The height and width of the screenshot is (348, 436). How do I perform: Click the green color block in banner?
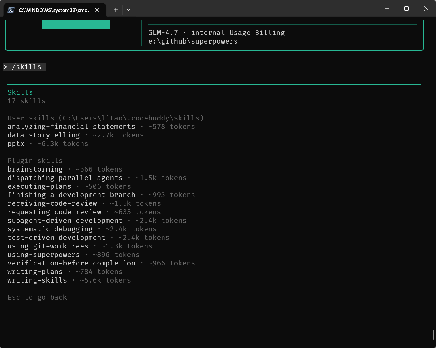tap(76, 24)
